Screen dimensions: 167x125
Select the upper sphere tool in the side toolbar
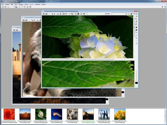pyautogui.click(x=136, y=27)
